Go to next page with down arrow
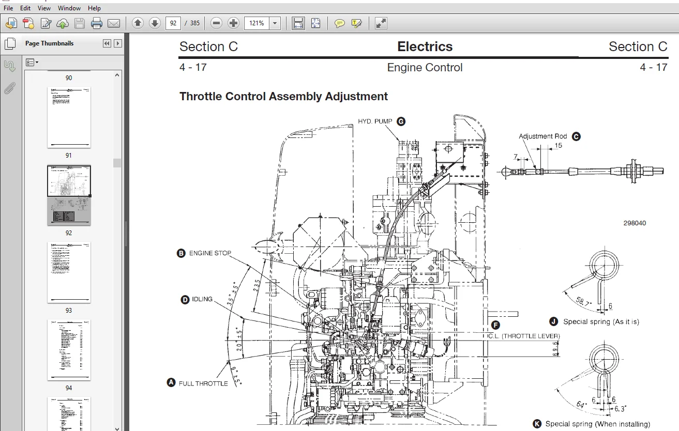679x431 pixels. pyautogui.click(x=155, y=23)
